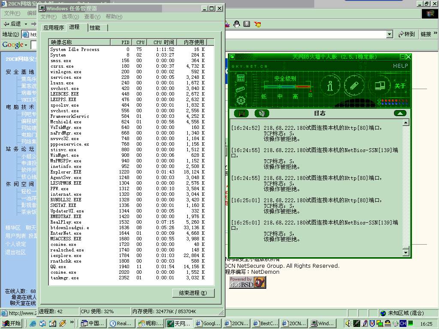The height and width of the screenshot is (329, 439).
Task: Sort processes by PID column header
Action: pos(121,42)
